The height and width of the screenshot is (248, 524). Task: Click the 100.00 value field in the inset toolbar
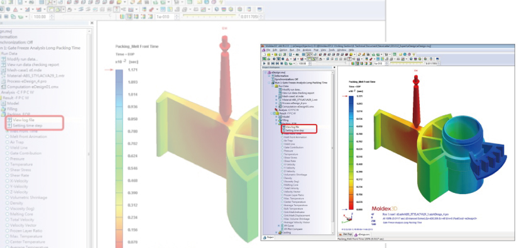[x=302, y=63]
